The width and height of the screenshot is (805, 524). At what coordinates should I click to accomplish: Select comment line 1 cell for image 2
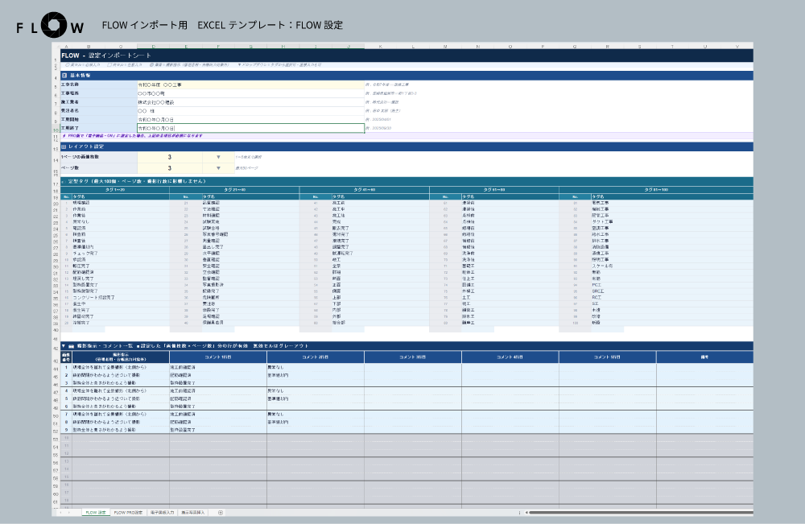tap(218, 375)
